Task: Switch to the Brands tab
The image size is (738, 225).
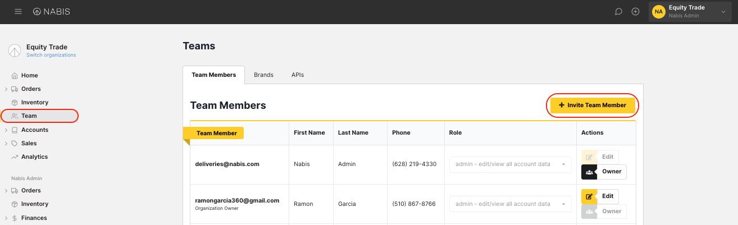Action: click(x=263, y=75)
